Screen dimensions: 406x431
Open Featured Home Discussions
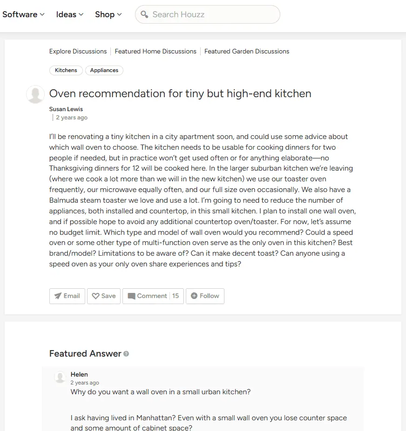pyautogui.click(x=156, y=52)
